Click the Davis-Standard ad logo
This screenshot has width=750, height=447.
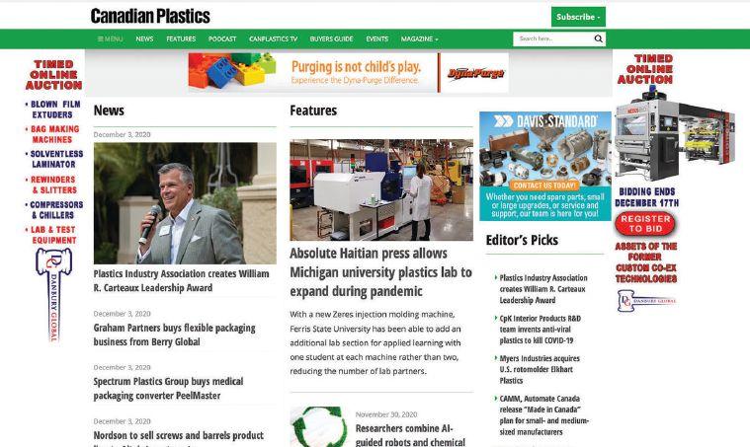[545, 121]
